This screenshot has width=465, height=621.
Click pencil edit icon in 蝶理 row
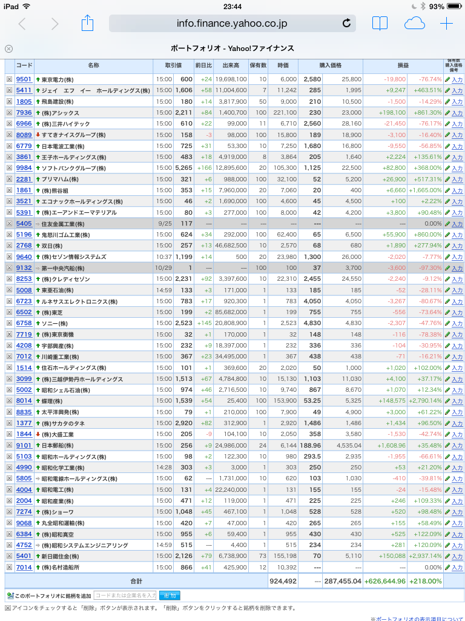coord(447,401)
